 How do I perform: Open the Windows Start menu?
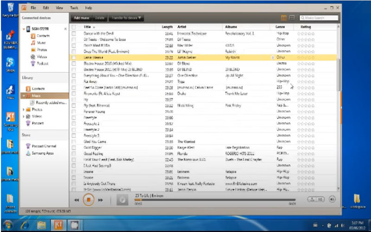8,225
